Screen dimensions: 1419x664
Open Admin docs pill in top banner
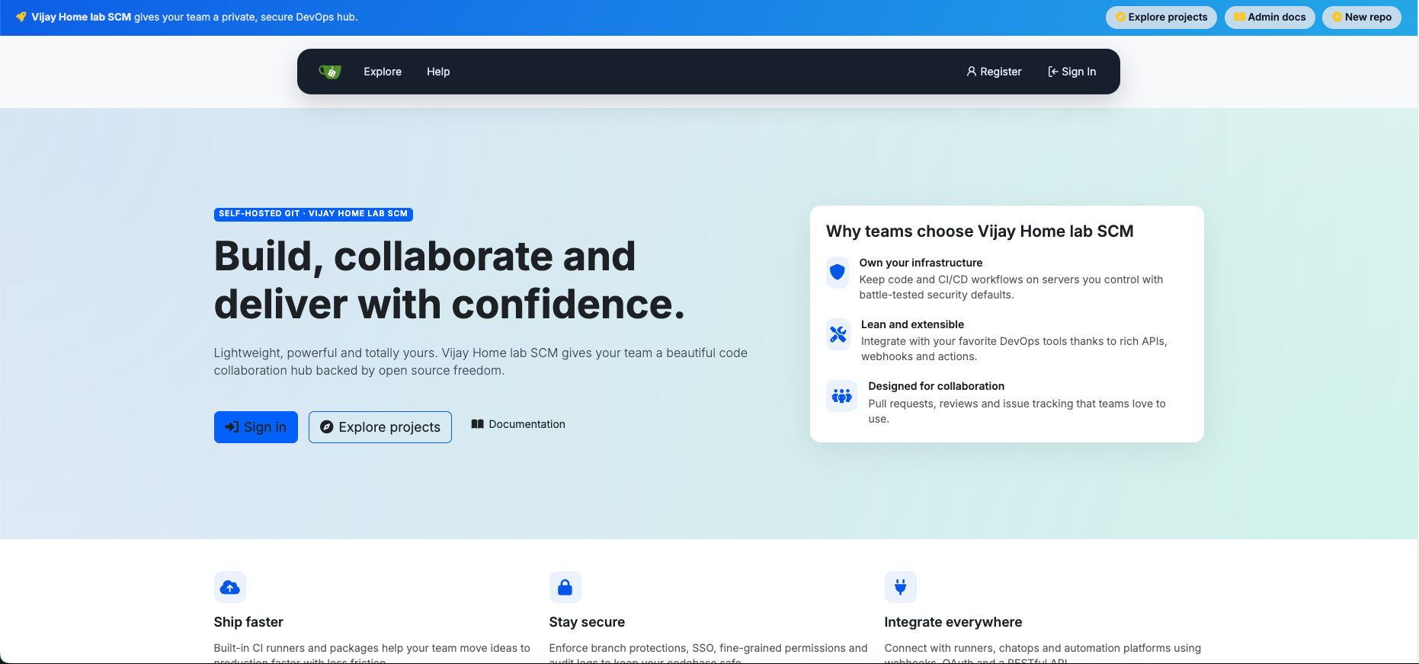[x=1270, y=17]
